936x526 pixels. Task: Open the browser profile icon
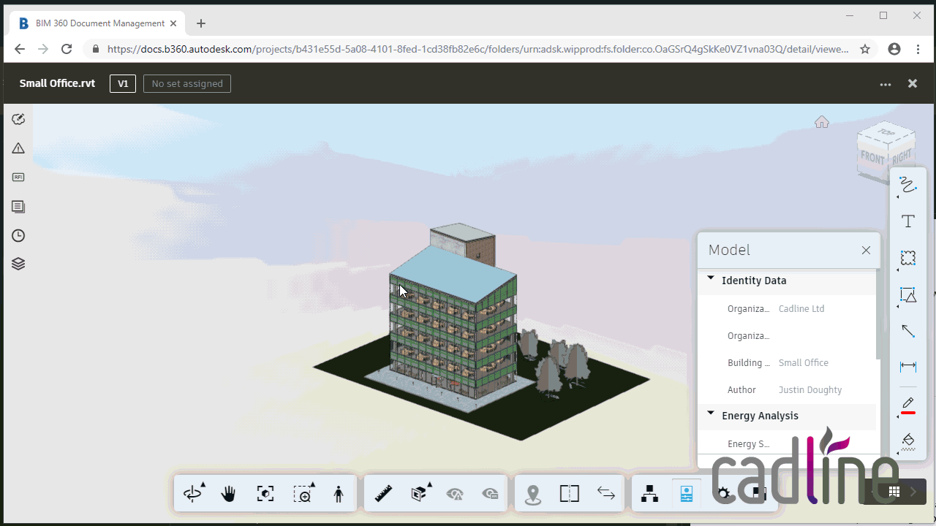click(894, 49)
